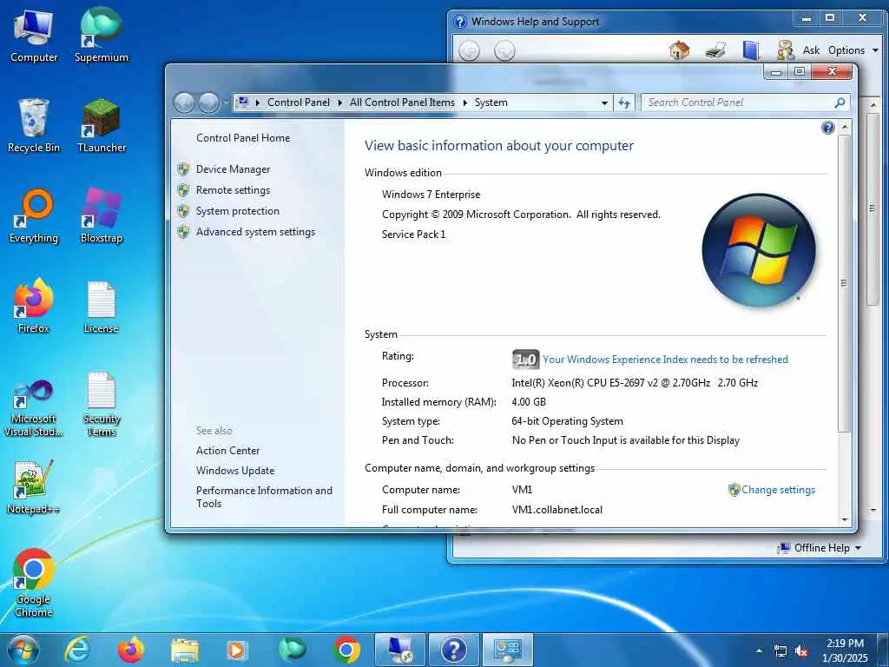Open the Options dropdown in Help window

[x=853, y=50]
